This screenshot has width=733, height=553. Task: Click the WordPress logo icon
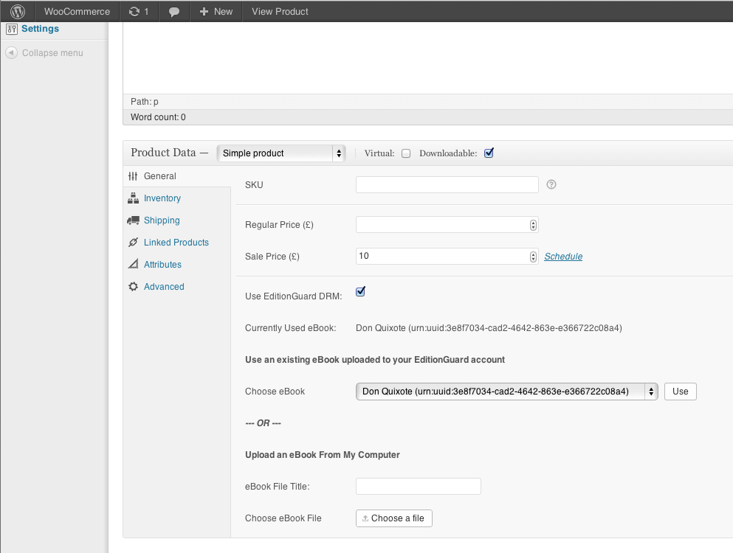pos(18,11)
